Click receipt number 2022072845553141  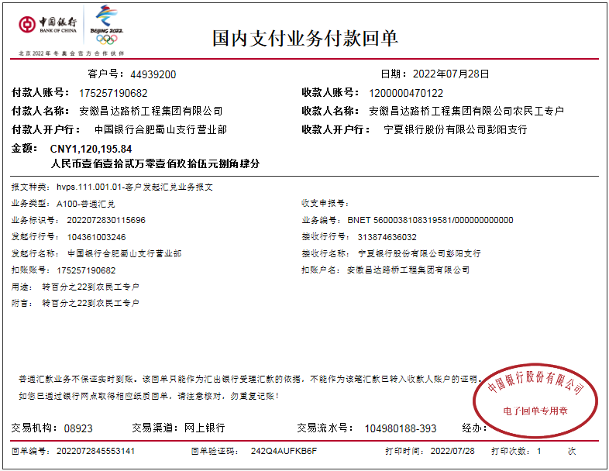point(95,451)
